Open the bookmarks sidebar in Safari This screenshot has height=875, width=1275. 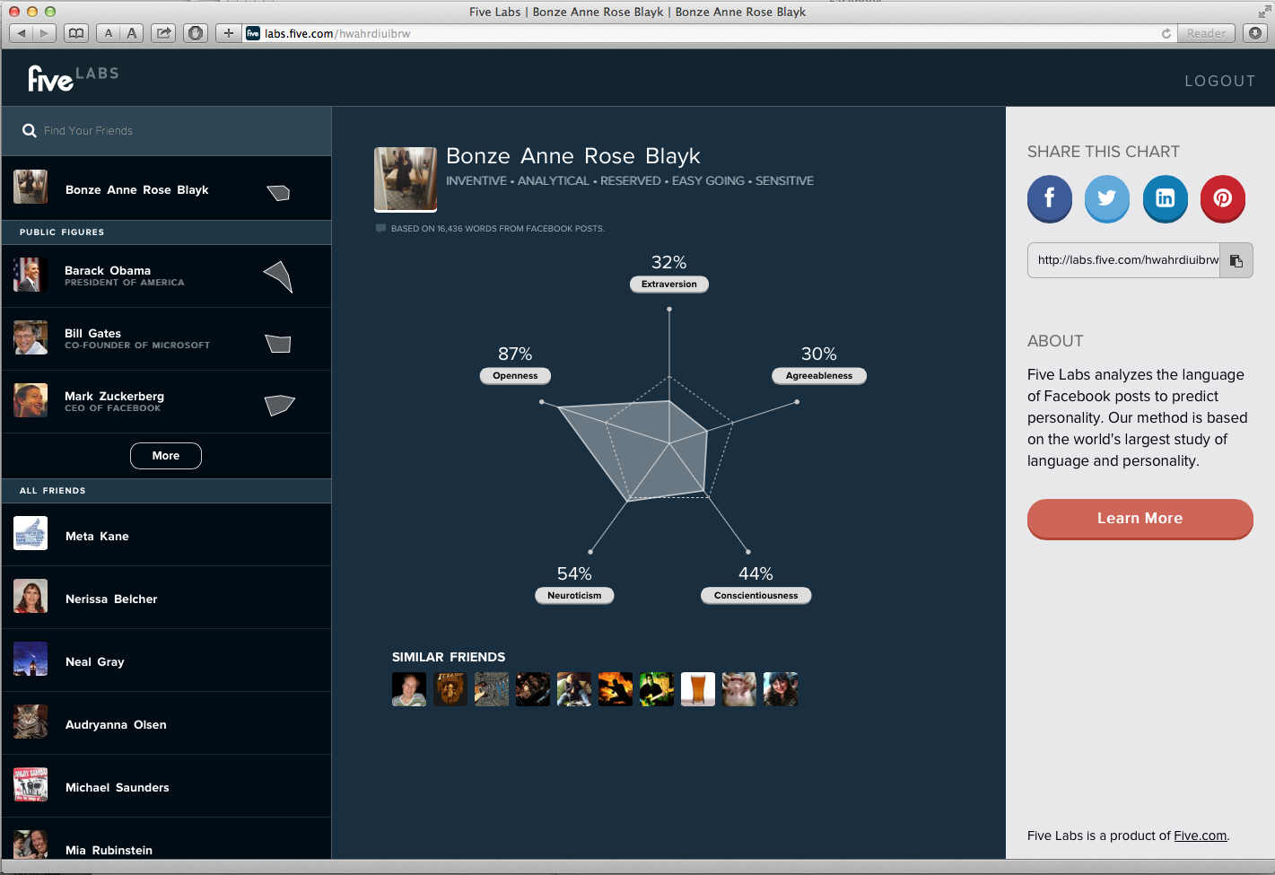coord(76,32)
